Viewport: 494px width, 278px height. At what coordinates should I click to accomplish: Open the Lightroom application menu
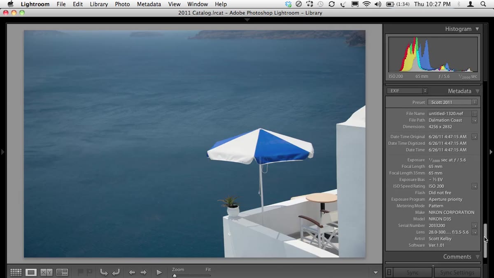click(35, 4)
